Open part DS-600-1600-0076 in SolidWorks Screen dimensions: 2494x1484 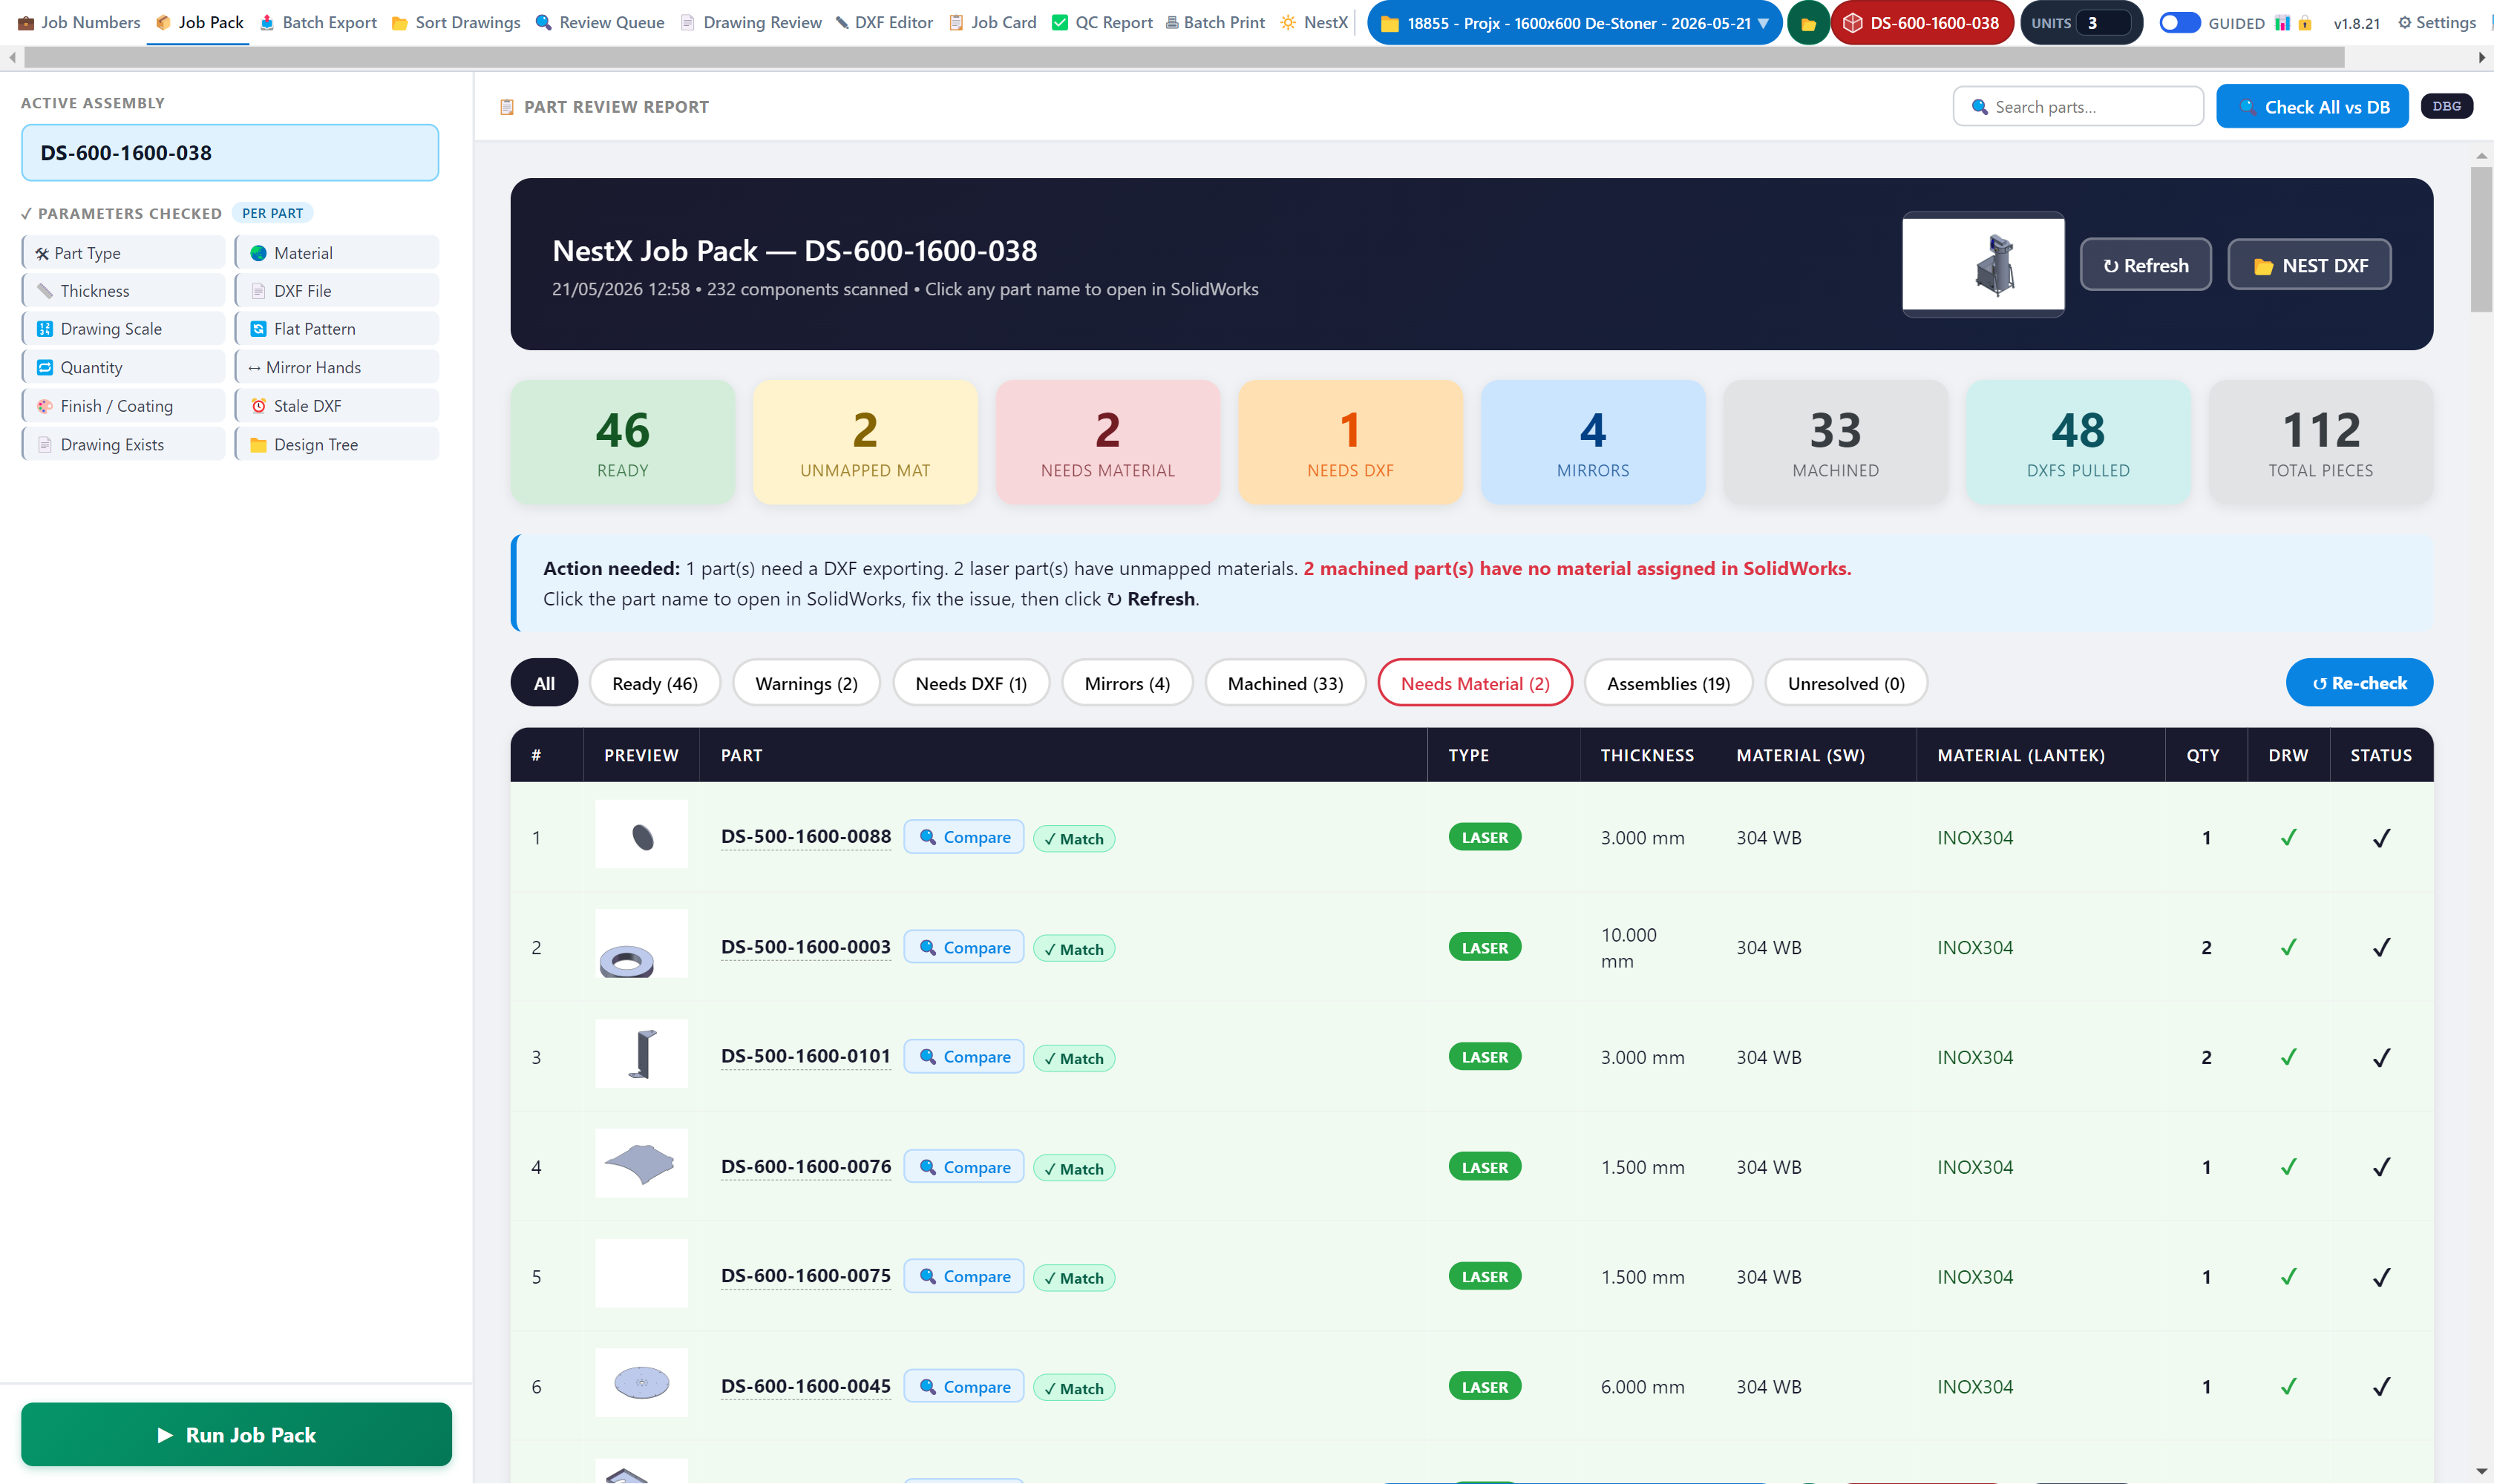click(806, 1167)
